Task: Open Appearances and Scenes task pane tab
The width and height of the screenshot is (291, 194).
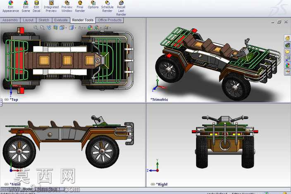Action: coord(287,65)
